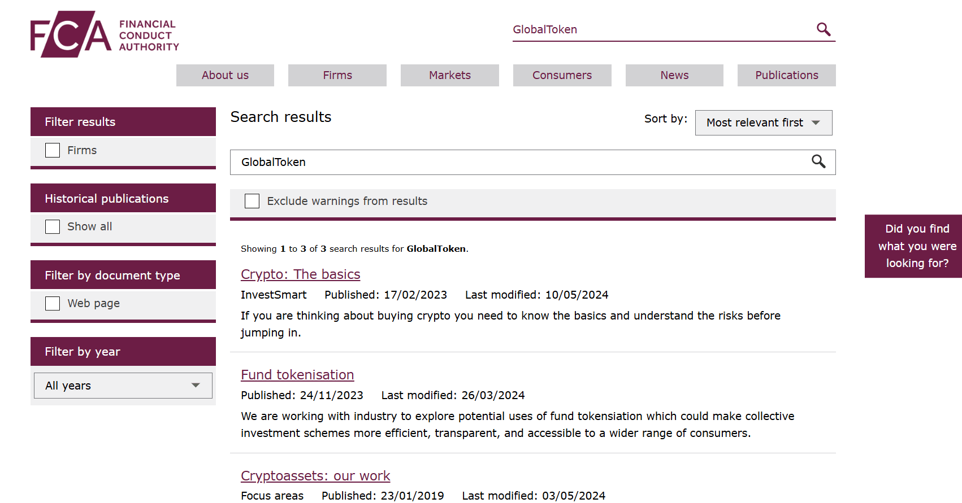Click the Search results heading
Viewport: 962px width, 503px height.
pyautogui.click(x=281, y=117)
